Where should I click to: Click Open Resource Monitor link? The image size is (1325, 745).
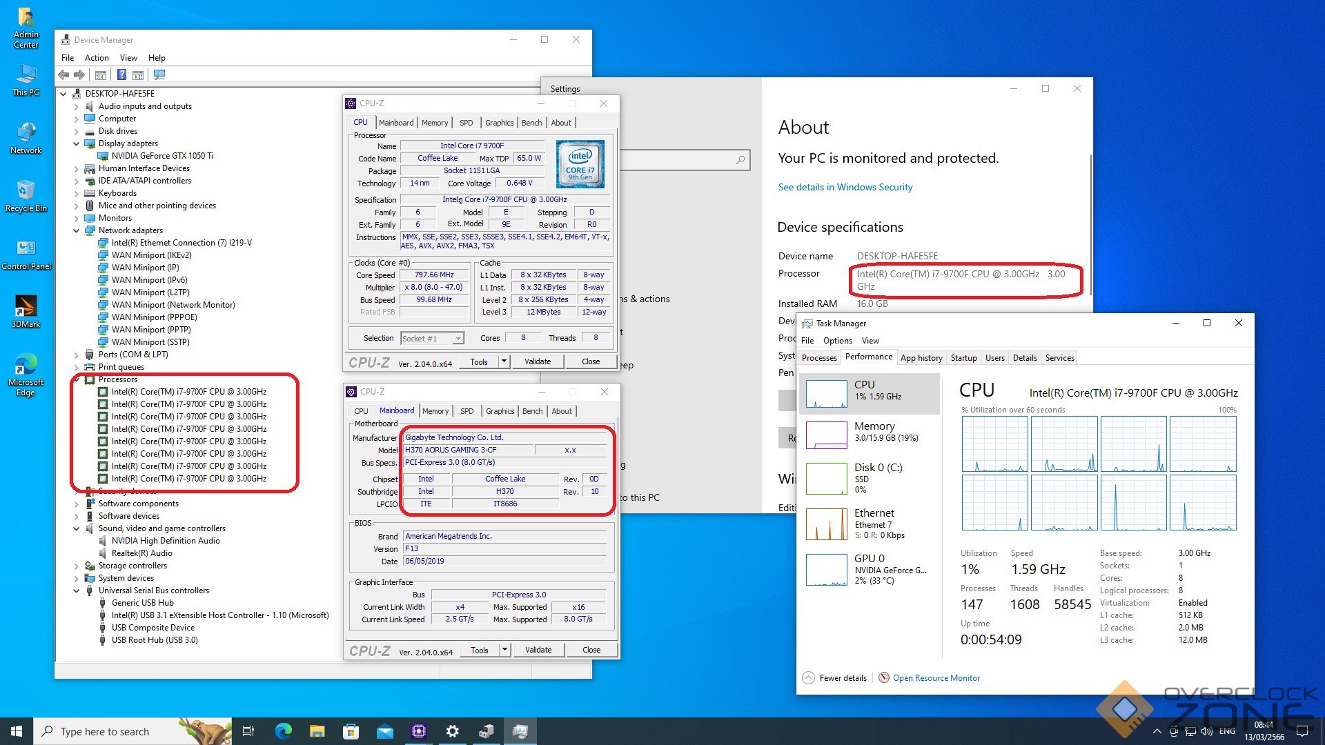pos(936,678)
